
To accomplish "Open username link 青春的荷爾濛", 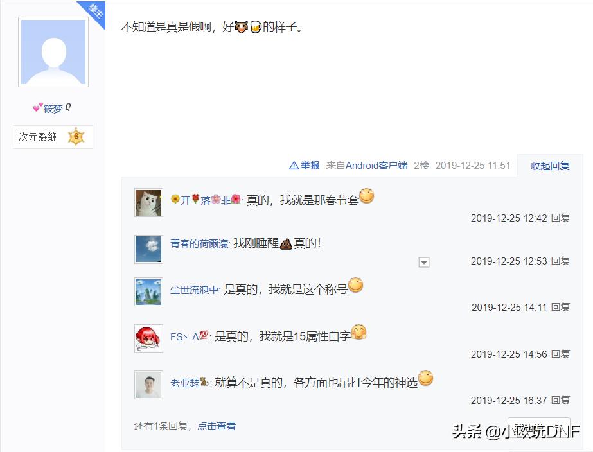I will pos(199,244).
